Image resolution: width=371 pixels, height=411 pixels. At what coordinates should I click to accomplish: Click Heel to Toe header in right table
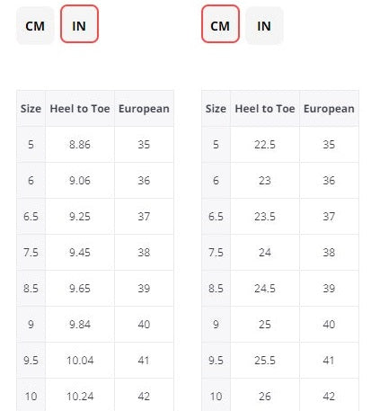click(x=265, y=109)
